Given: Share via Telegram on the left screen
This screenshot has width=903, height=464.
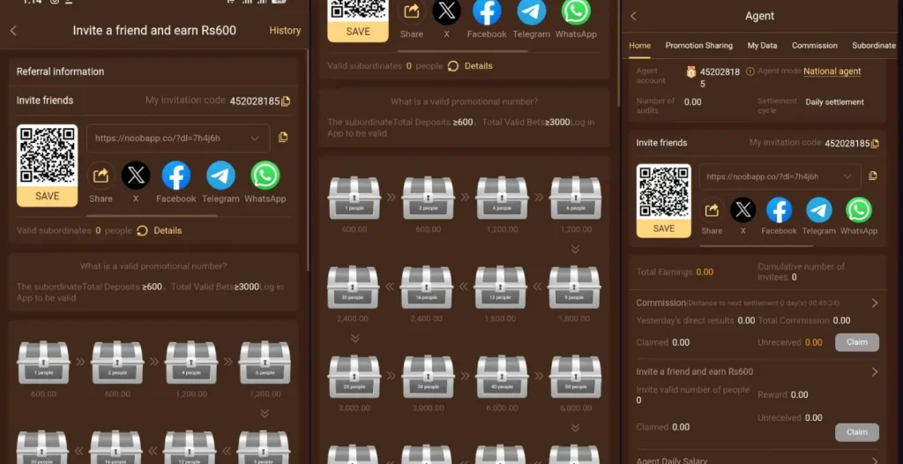Looking at the screenshot, I should click(220, 176).
